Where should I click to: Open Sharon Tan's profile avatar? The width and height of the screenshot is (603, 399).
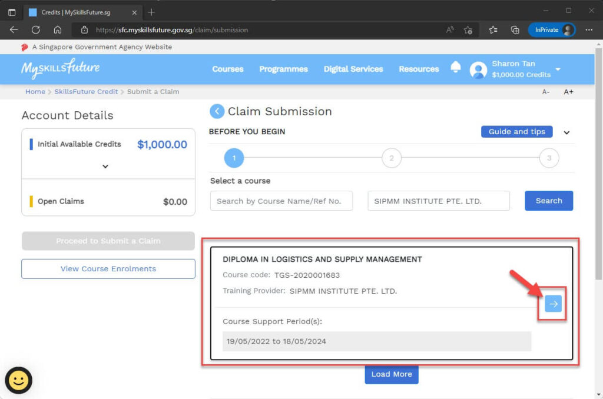[478, 69]
